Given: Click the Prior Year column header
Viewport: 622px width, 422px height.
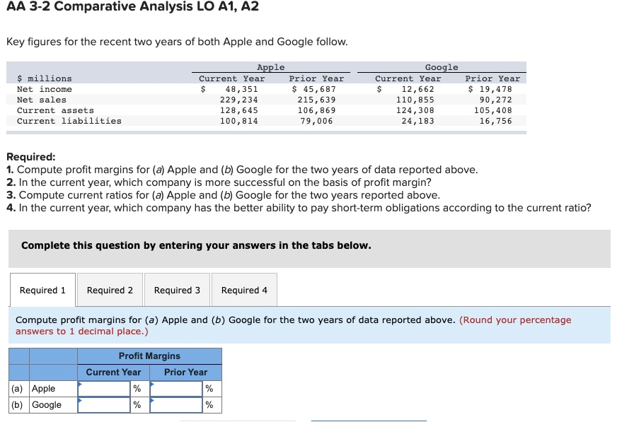Looking at the screenshot, I should (x=185, y=372).
